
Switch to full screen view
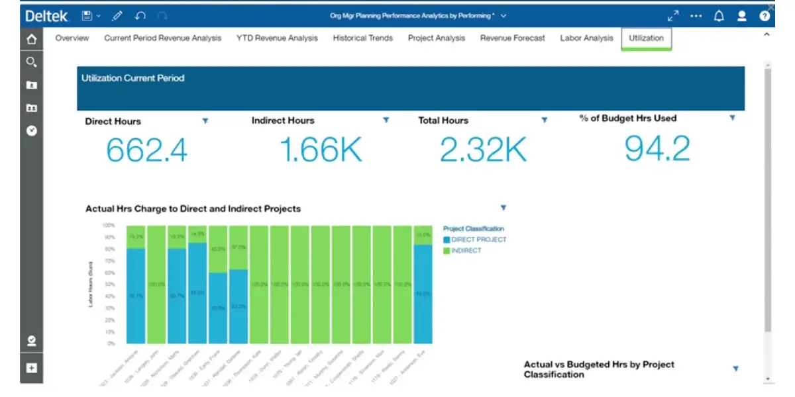tap(672, 15)
